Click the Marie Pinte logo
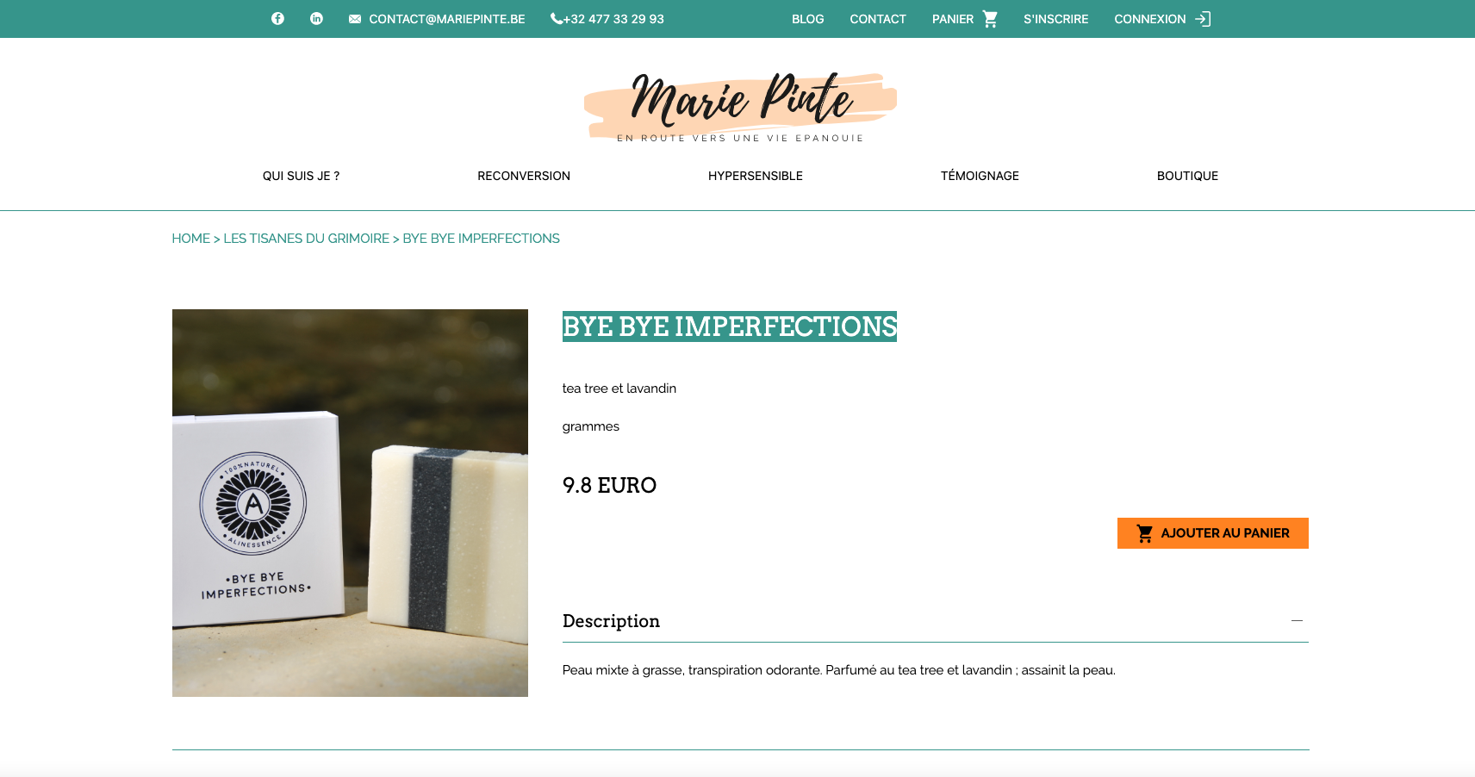 coord(740,108)
